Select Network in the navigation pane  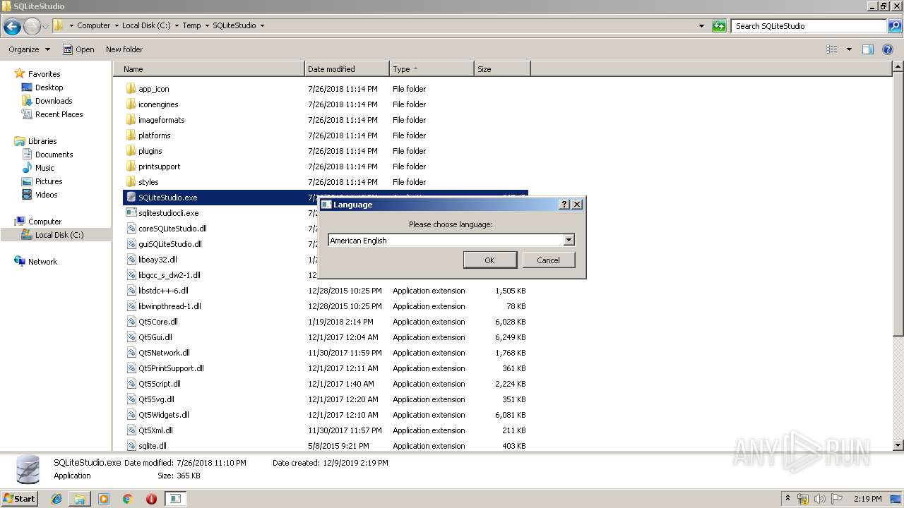(x=42, y=262)
